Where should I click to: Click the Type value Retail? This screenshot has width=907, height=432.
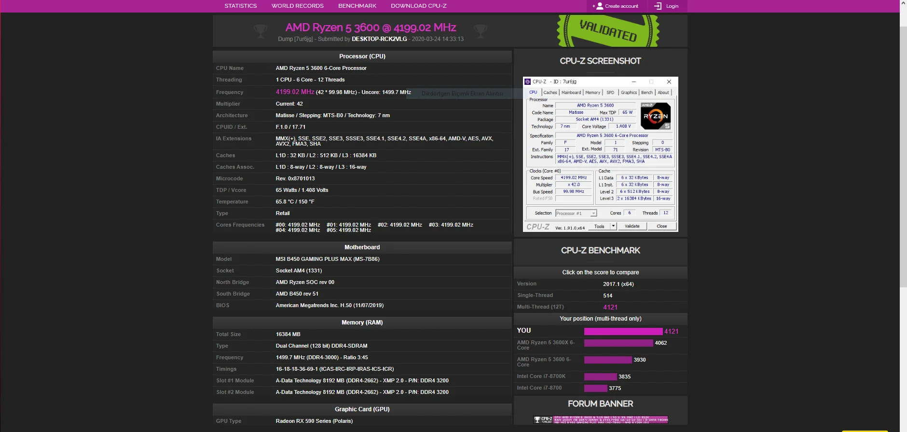pos(283,213)
